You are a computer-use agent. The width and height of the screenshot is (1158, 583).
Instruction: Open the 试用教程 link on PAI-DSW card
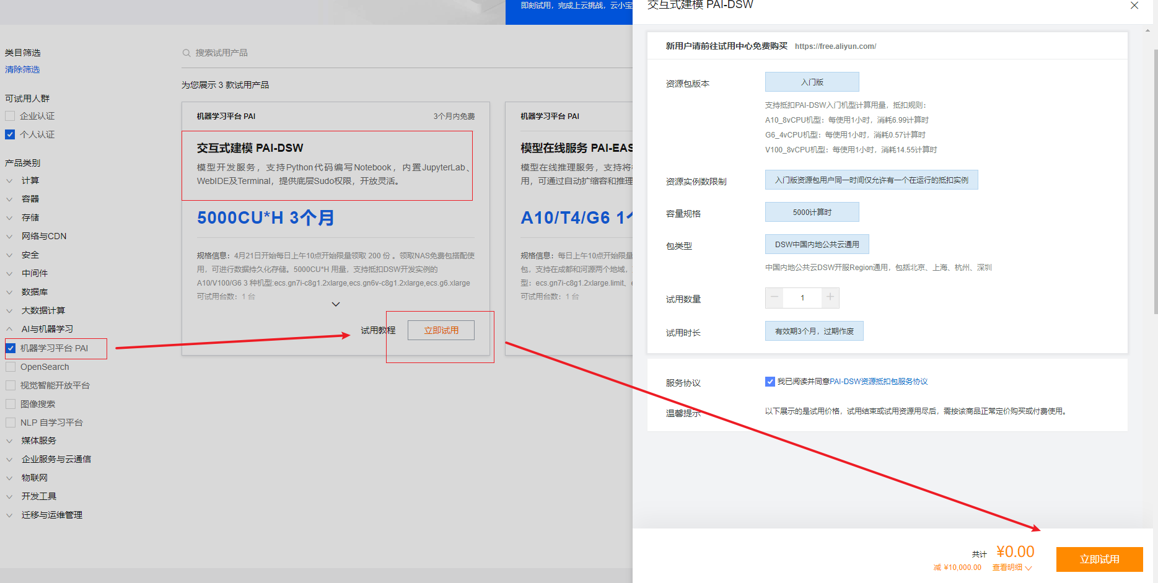pyautogui.click(x=378, y=330)
